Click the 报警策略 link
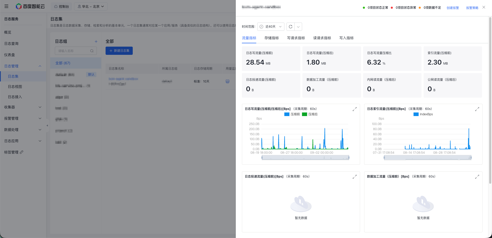 (472, 8)
